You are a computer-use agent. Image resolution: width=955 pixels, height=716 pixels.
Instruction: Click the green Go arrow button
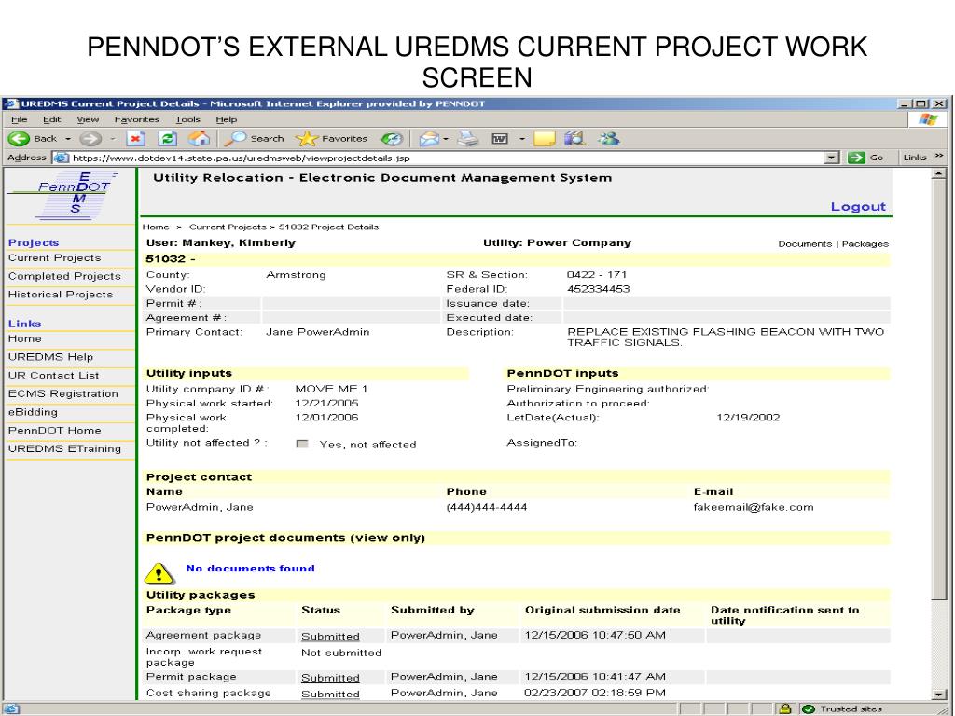click(856, 158)
